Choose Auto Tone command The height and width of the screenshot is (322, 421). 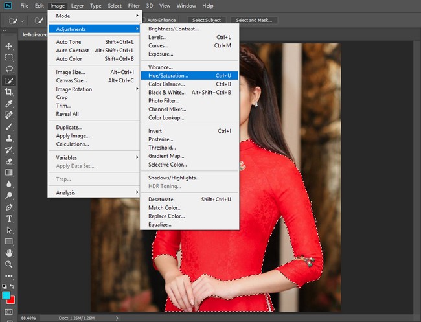tap(95, 42)
